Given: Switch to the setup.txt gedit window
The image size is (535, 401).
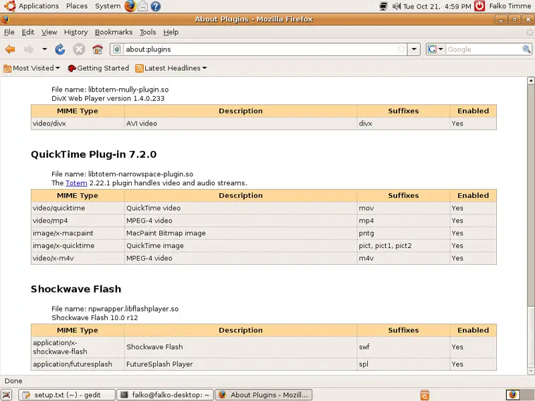Looking at the screenshot, I should 66,395.
